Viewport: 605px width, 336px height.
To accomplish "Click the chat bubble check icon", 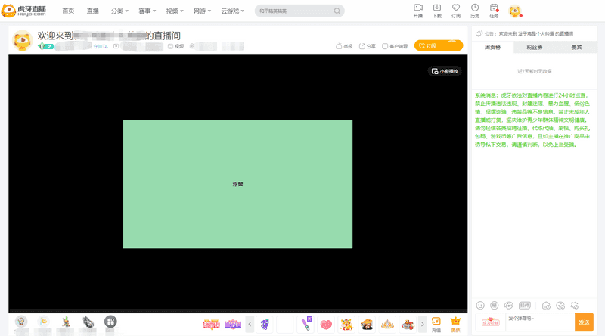I will coord(560,306).
